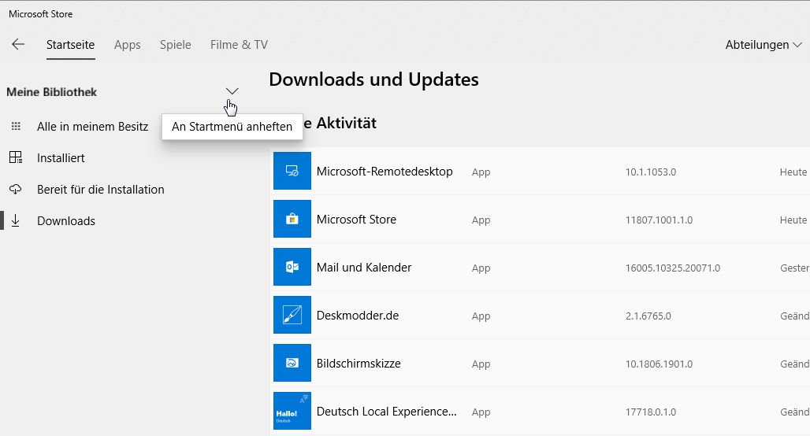Click the Bildschirmskizze app icon
Viewport: 810px width, 436px height.
click(292, 364)
